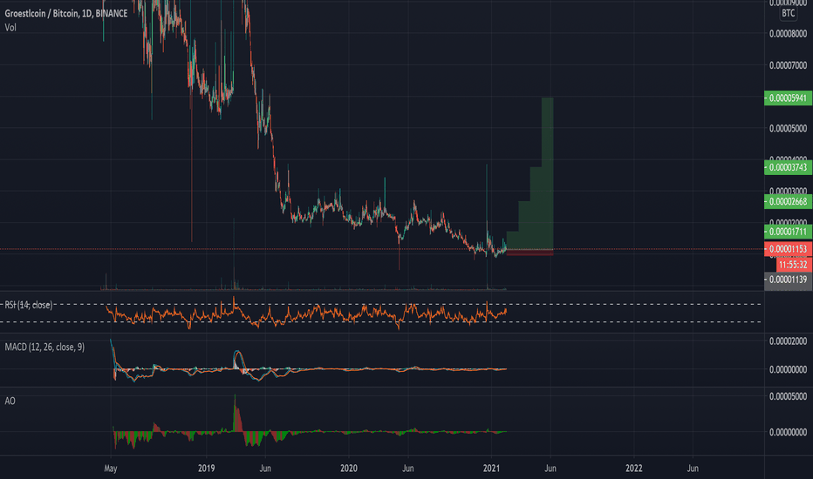Click the AO scale 0.00005000 label

[788, 396]
